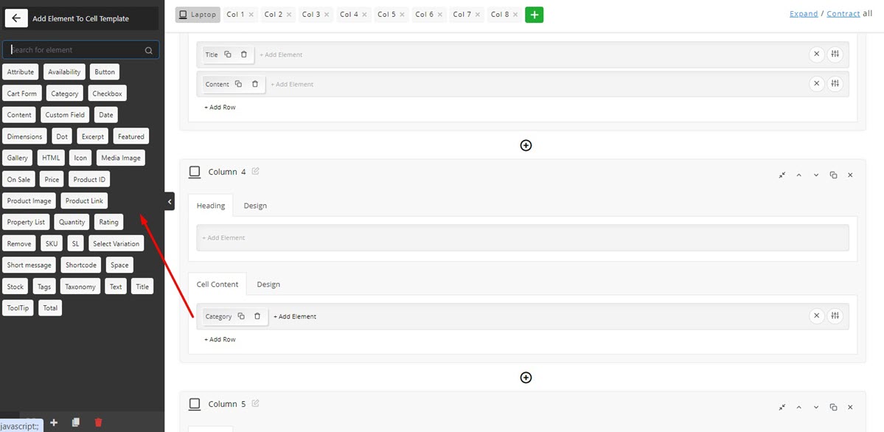
Task: Add the ToolTip element
Action: coord(18,308)
